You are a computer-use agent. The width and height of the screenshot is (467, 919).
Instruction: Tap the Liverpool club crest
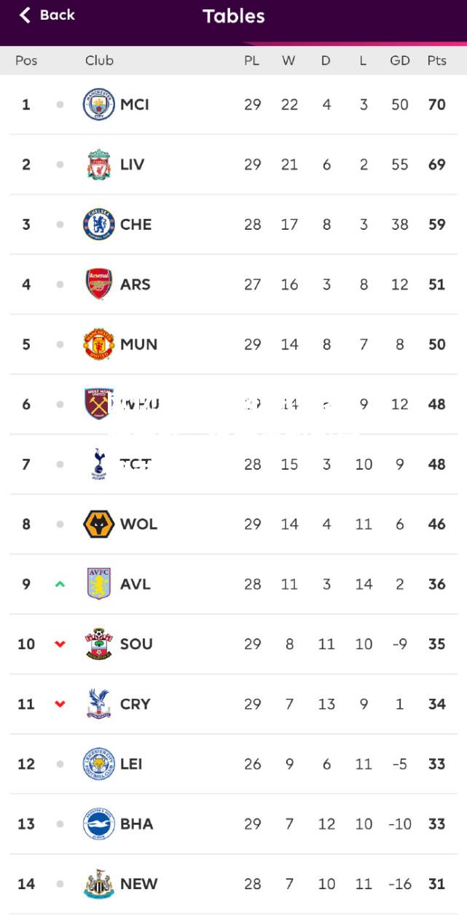tap(98, 165)
